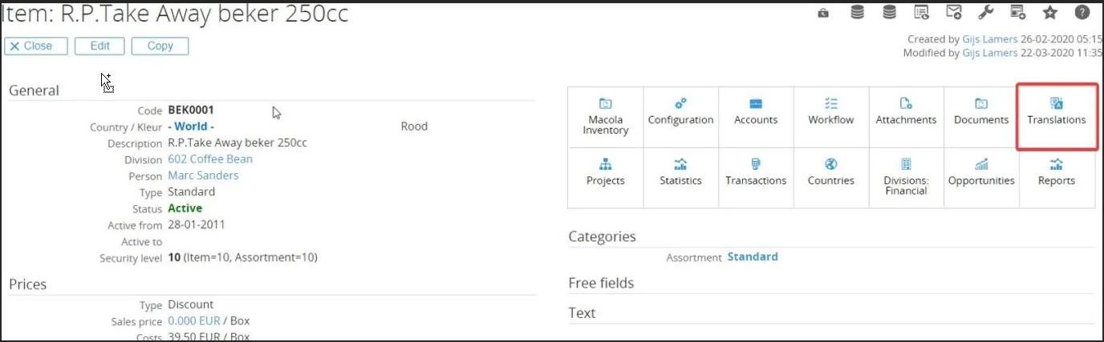Open the Macola Inventory tile
This screenshot has height=342, width=1104.
(x=605, y=118)
